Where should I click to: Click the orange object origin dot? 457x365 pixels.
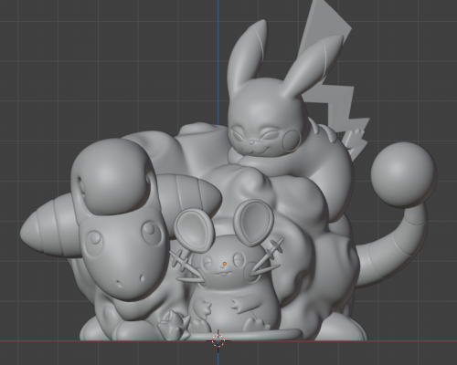tap(225, 264)
